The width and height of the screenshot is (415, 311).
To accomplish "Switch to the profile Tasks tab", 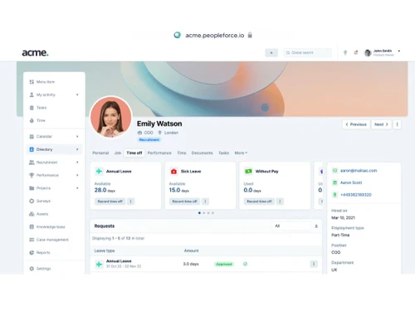I will click(223, 153).
